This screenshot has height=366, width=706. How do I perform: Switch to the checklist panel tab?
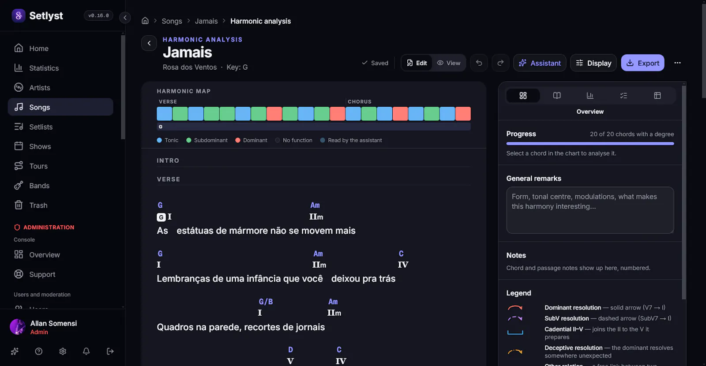tap(623, 96)
